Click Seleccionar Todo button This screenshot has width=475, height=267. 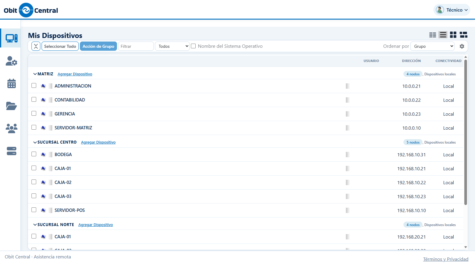60,46
